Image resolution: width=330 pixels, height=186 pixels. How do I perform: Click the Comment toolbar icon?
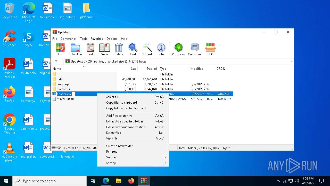click(x=195, y=49)
